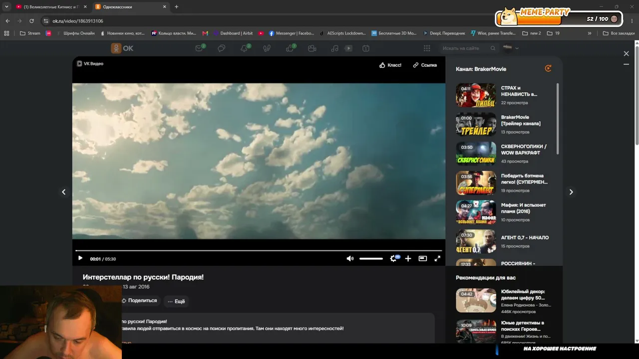Screen dimensions: 639x359
Task: Open the Шрифты Онлайн bookmark
Action: pyautogui.click(x=76, y=33)
